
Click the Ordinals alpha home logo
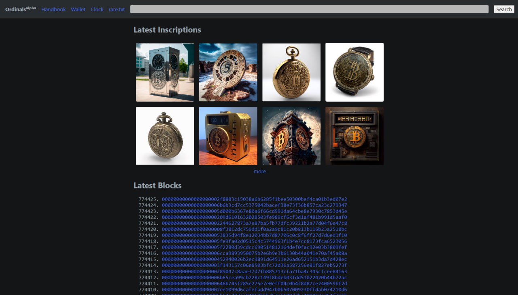21,9
